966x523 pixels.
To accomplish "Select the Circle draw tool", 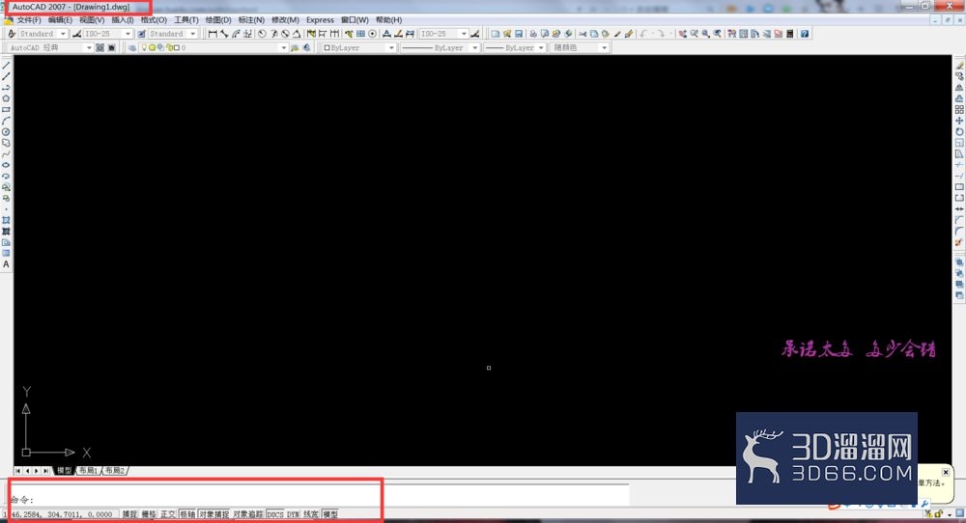I will (x=6, y=131).
